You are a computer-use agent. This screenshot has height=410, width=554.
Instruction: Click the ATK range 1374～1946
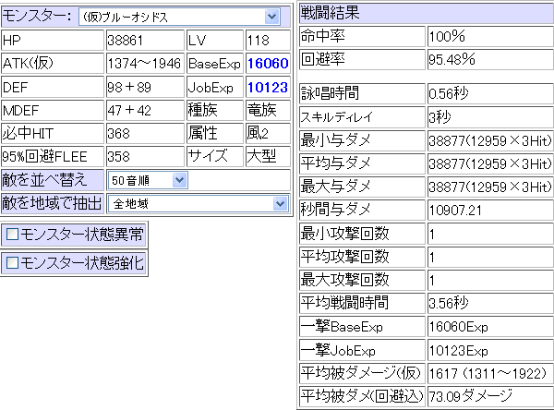[x=145, y=64]
